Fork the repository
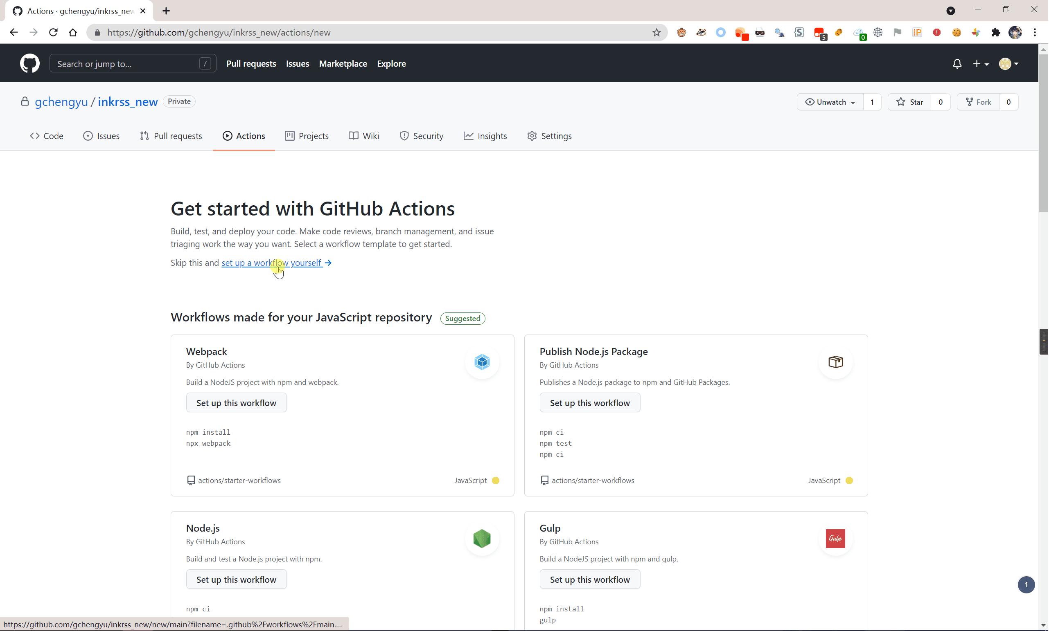Image resolution: width=1049 pixels, height=631 pixels. pos(978,102)
